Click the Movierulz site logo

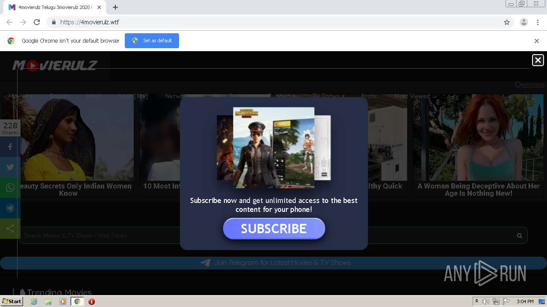coord(55,65)
